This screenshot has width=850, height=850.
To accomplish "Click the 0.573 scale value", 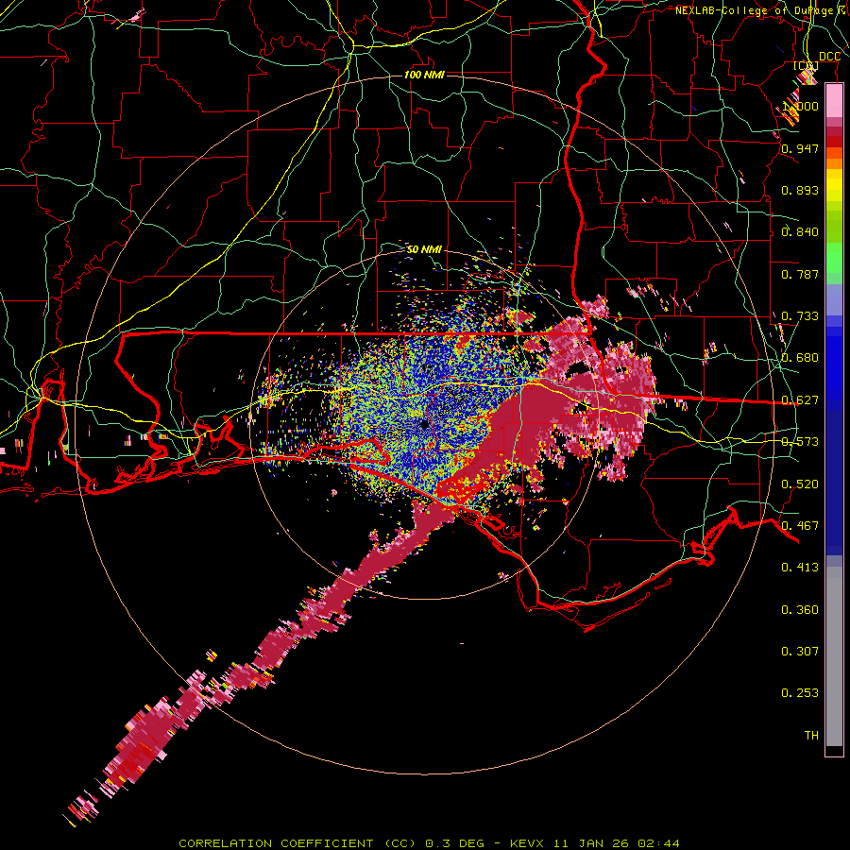I will tap(800, 442).
